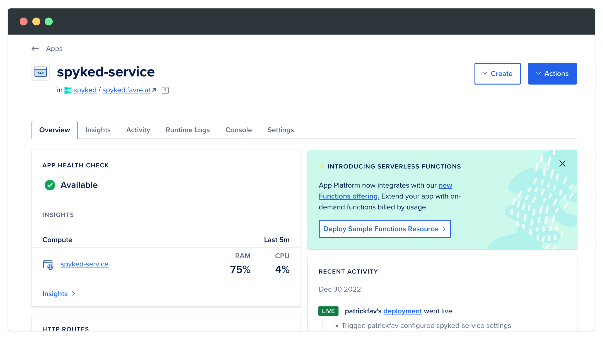This screenshot has width=603, height=339.
Task: Click the spyked-service app code icon
Action: click(x=41, y=72)
